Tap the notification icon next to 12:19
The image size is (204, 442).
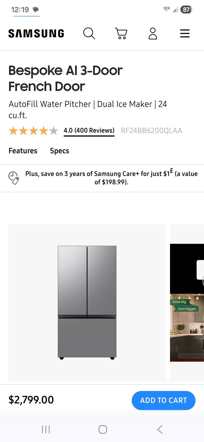35,9
